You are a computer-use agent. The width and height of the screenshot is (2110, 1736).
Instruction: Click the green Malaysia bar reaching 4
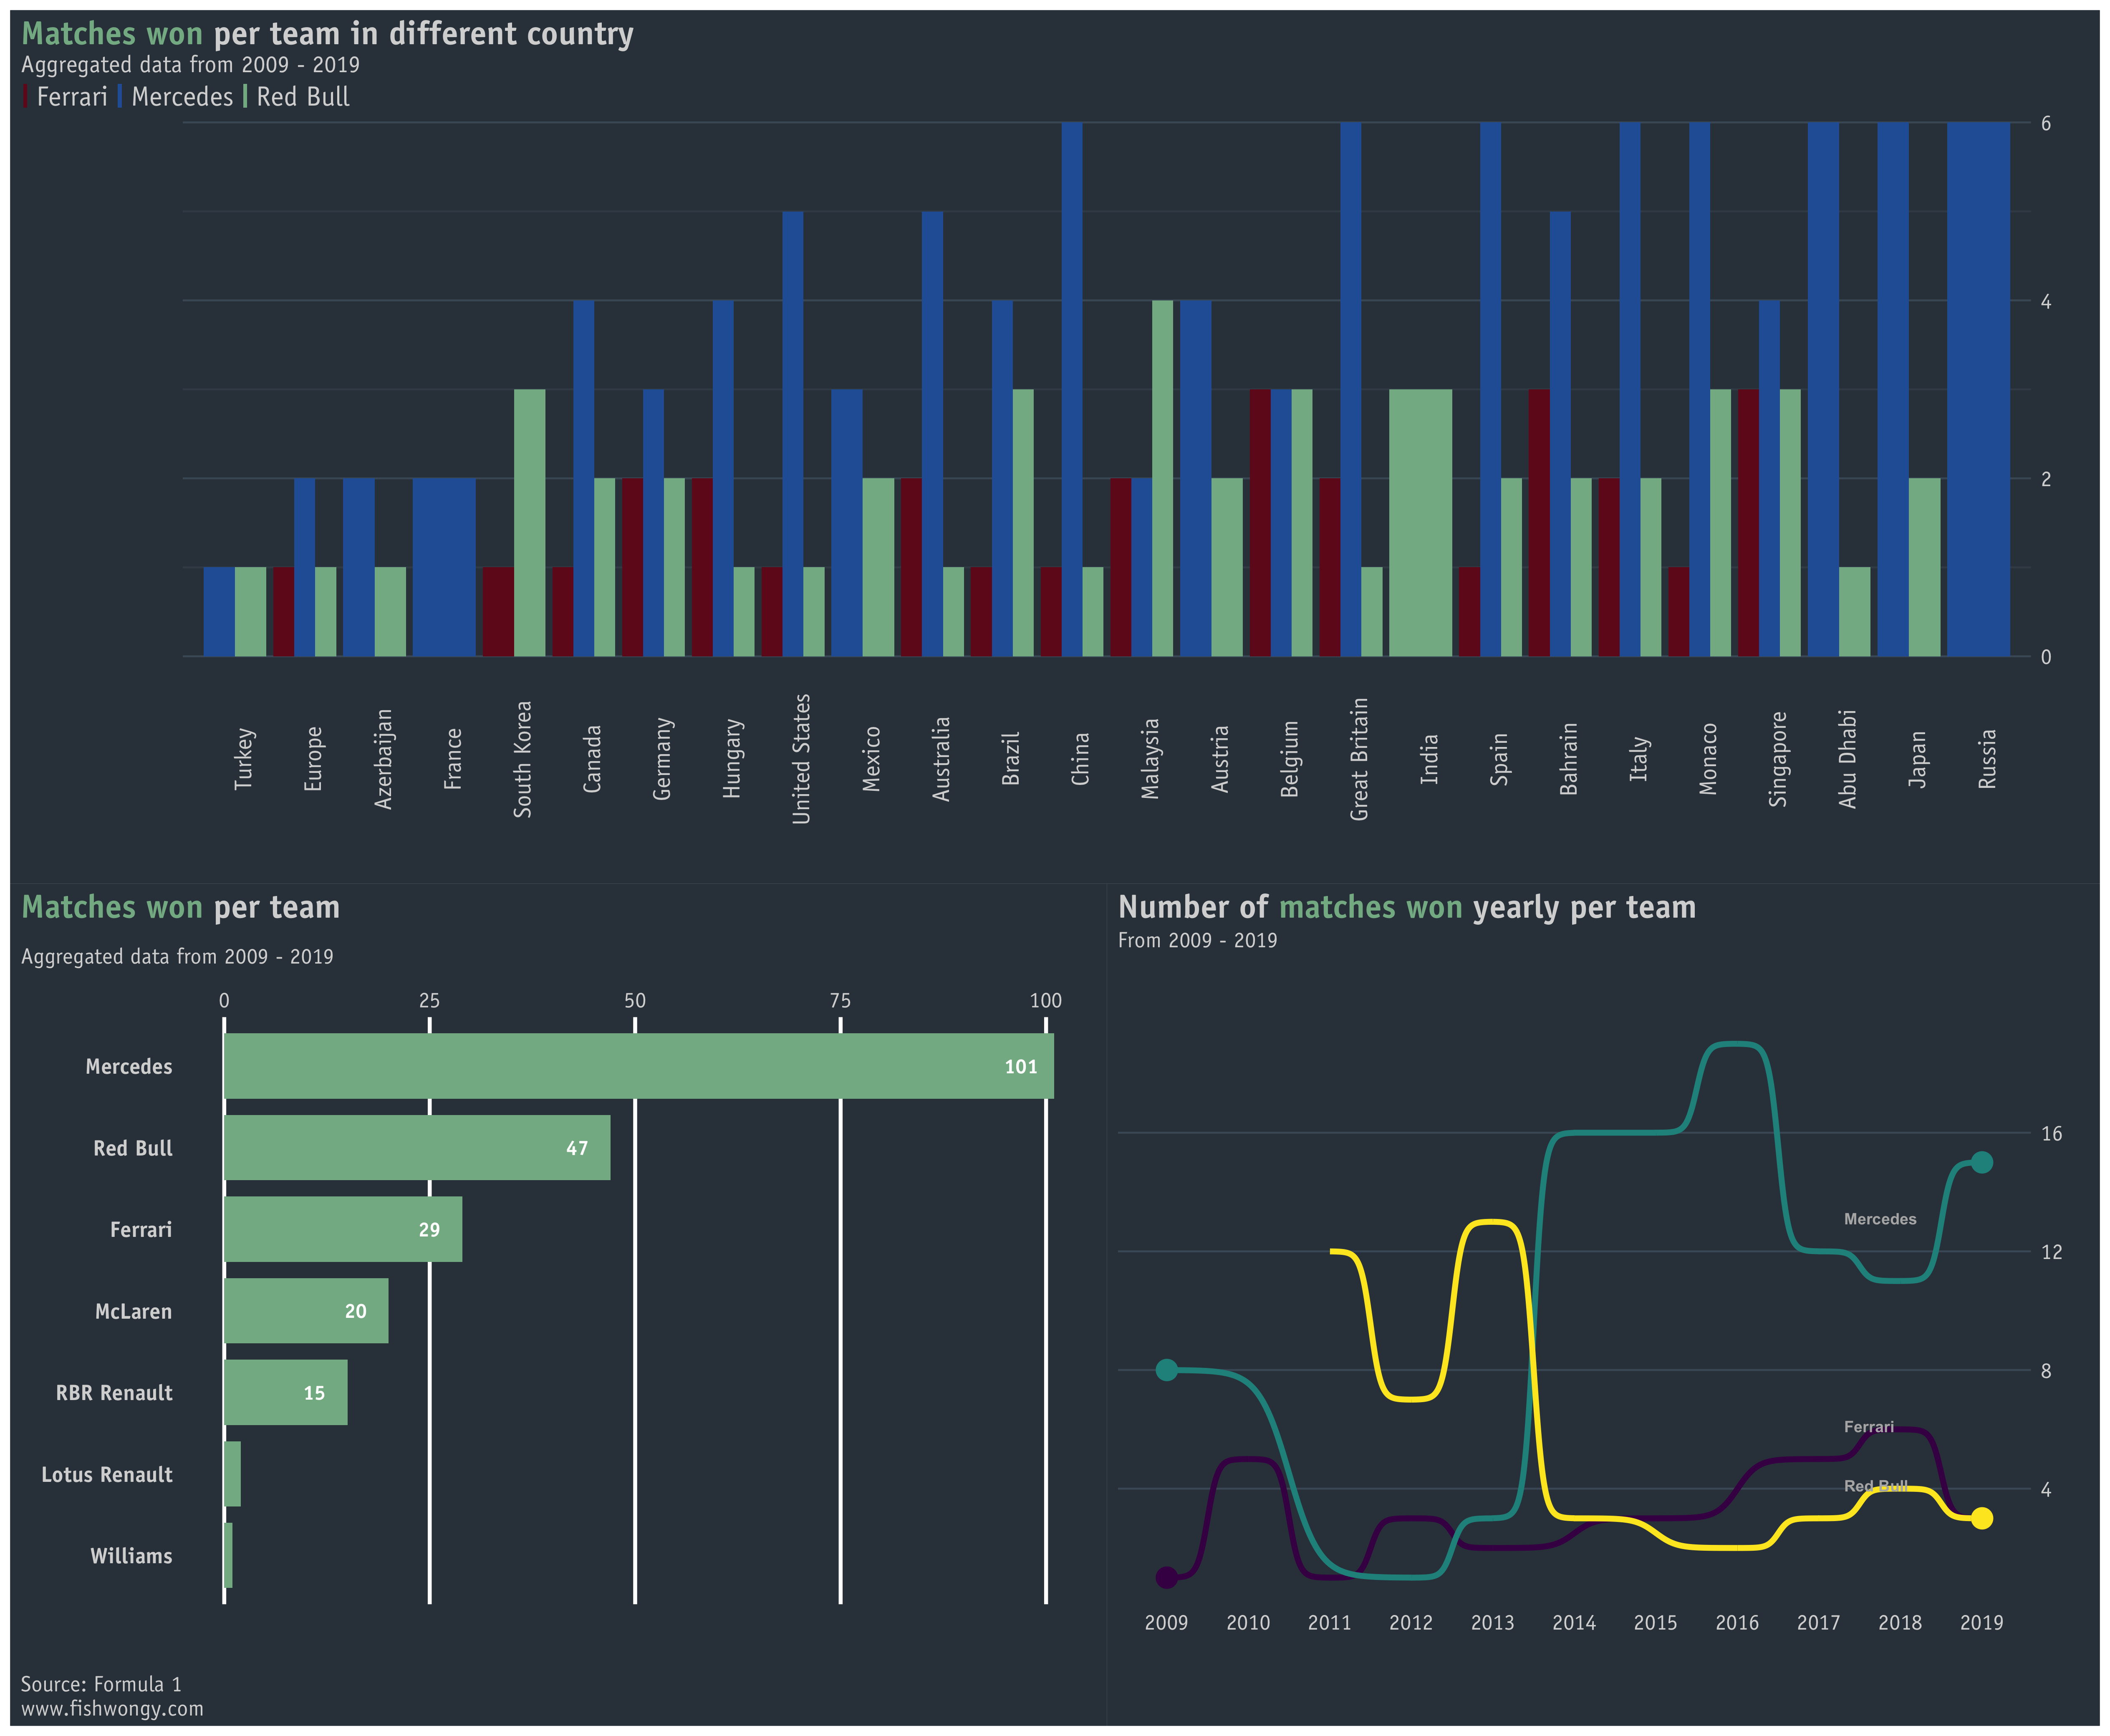click(1162, 478)
